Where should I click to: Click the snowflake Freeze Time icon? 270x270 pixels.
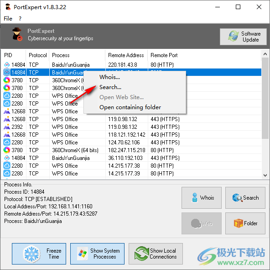31,254
